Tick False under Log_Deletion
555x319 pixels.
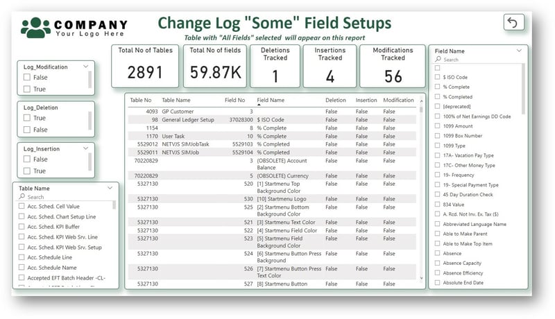(26, 130)
